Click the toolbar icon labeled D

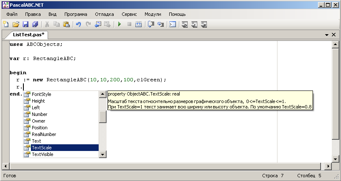tap(185, 24)
